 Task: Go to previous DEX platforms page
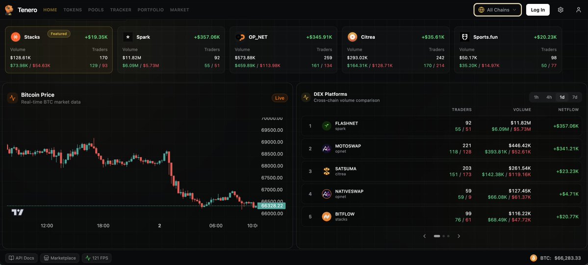[x=425, y=236]
